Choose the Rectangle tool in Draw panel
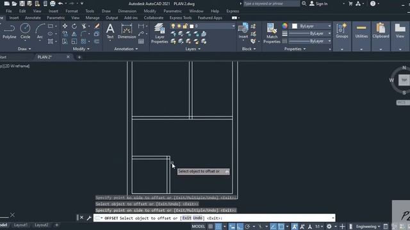 pyautogui.click(x=51, y=26)
